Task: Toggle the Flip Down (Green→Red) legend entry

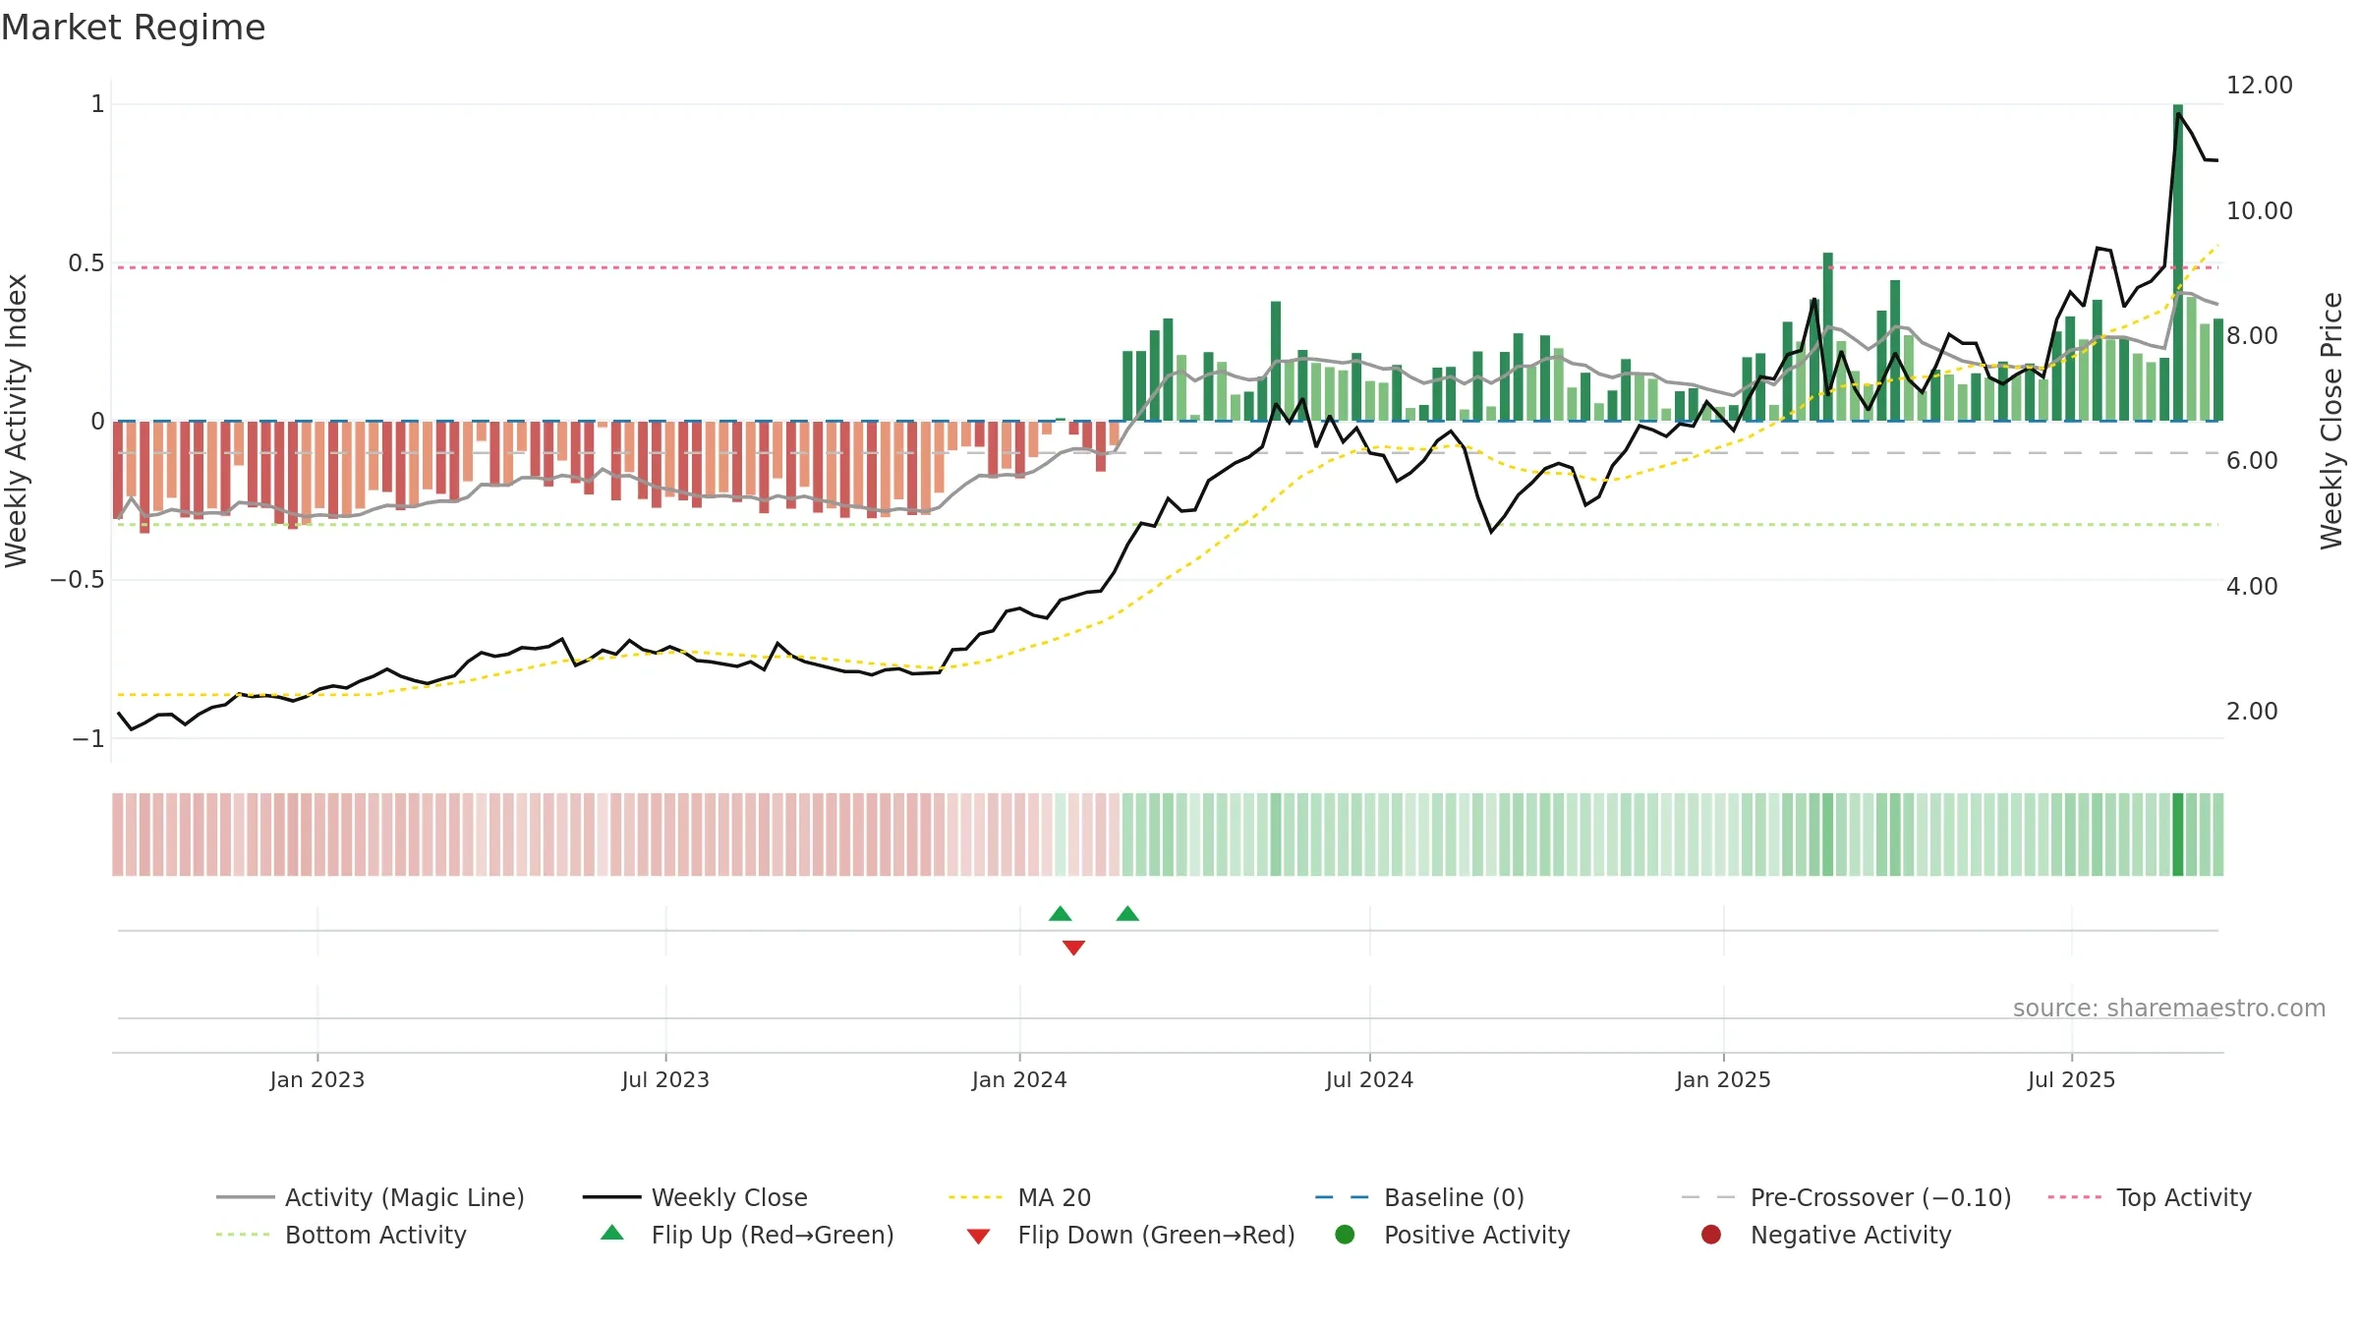Action: pyautogui.click(x=1130, y=1235)
